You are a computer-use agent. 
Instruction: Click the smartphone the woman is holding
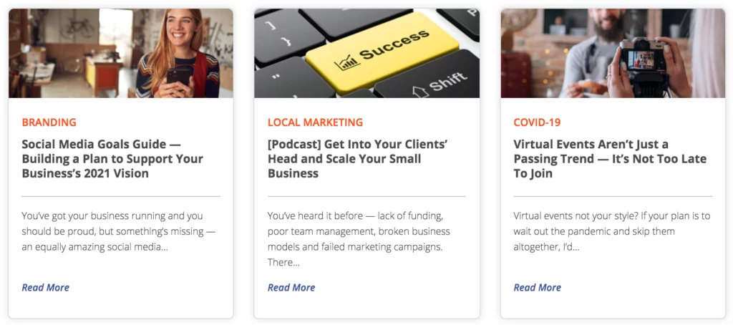click(178, 74)
